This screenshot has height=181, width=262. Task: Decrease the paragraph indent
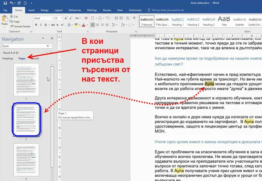(116, 18)
